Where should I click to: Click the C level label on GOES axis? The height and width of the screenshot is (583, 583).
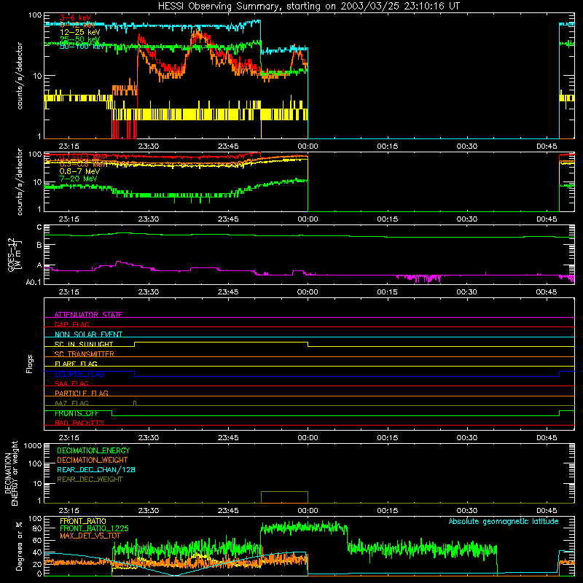point(39,227)
